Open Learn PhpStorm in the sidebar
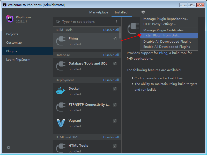Viewport: 207px width, 155px height. coord(27,60)
